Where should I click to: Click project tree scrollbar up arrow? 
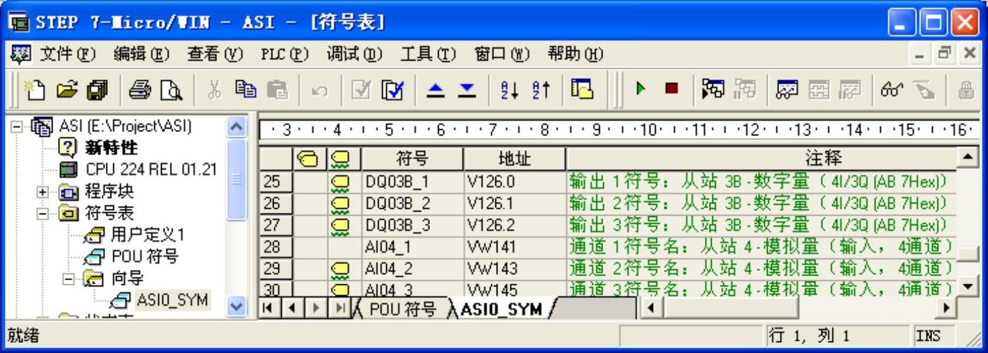pos(237,127)
